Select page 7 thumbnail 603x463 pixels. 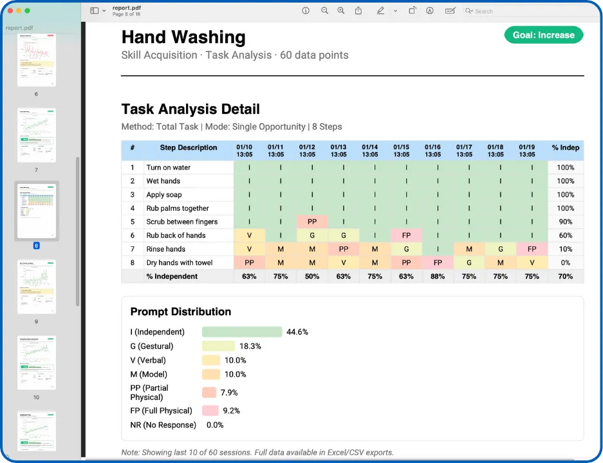click(x=37, y=134)
